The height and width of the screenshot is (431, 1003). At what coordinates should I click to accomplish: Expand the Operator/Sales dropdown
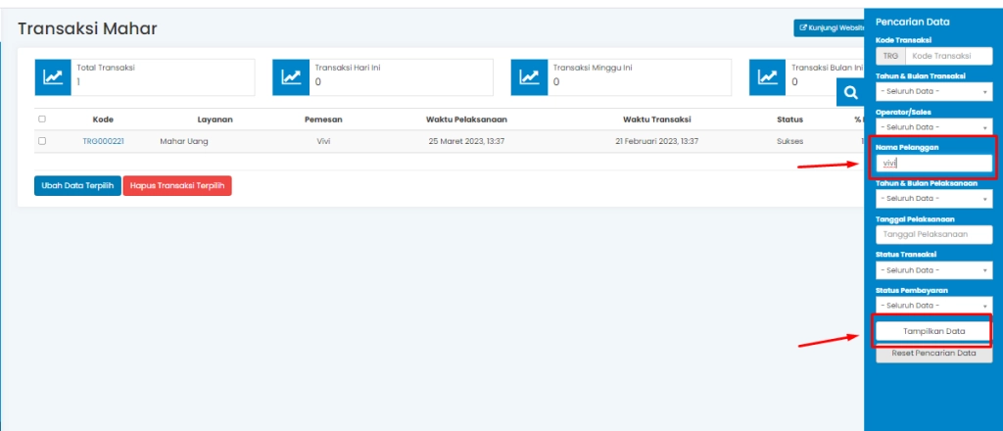(x=933, y=126)
